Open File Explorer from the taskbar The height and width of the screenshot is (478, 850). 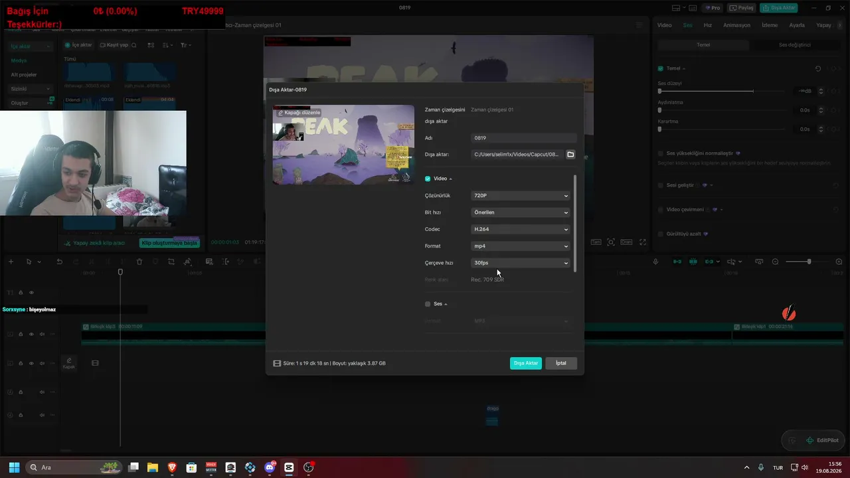pyautogui.click(x=152, y=467)
